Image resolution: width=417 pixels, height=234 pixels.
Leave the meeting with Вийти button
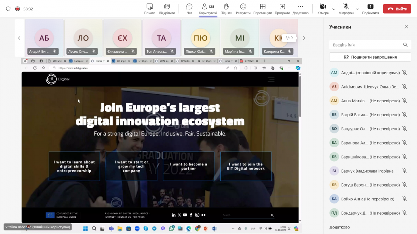coord(397,9)
